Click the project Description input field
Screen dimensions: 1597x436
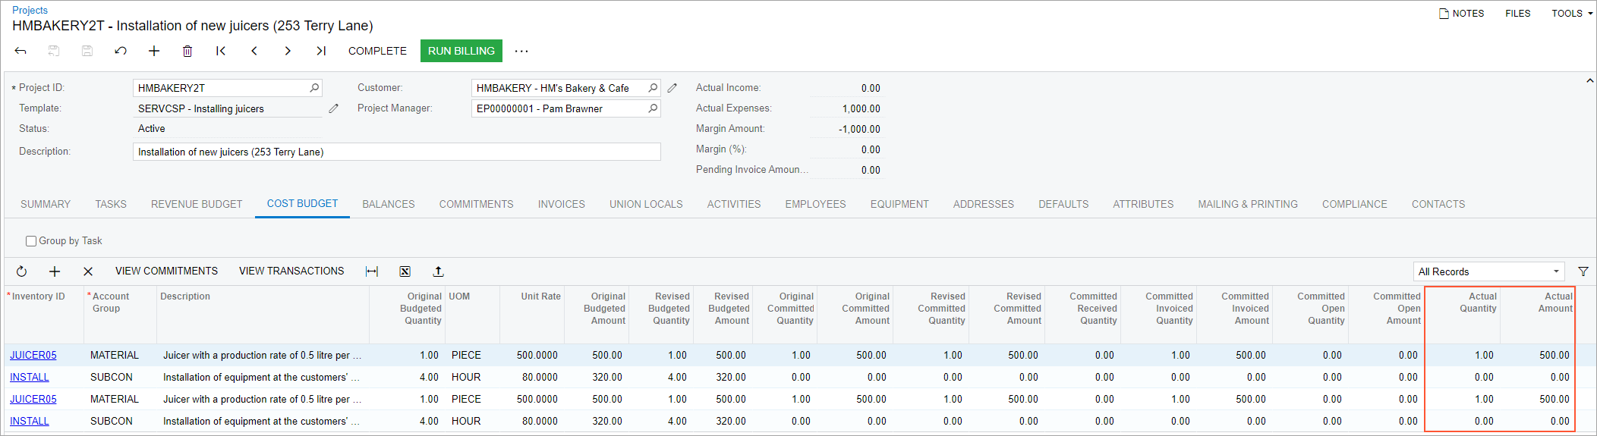tap(396, 152)
